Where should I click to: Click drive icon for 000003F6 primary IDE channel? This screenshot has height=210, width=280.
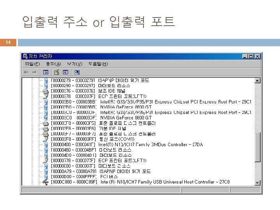pyautogui.click(x=46, y=129)
